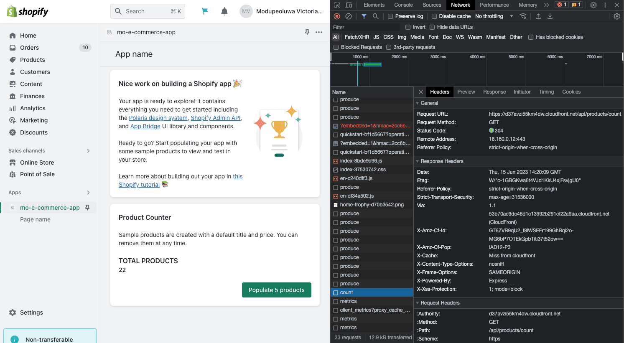Click the Marketing target icon
The width and height of the screenshot is (624, 343).
coord(13,120)
